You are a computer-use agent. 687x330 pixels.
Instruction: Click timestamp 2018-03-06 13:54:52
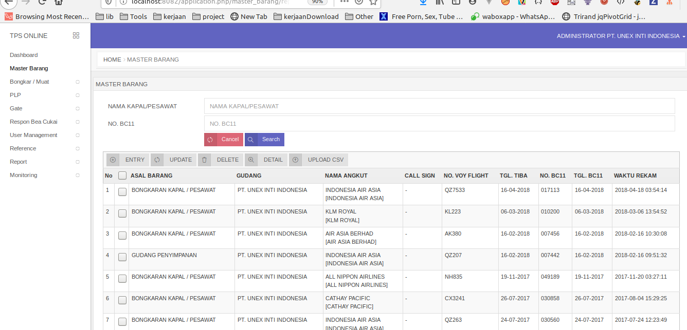[641, 211]
